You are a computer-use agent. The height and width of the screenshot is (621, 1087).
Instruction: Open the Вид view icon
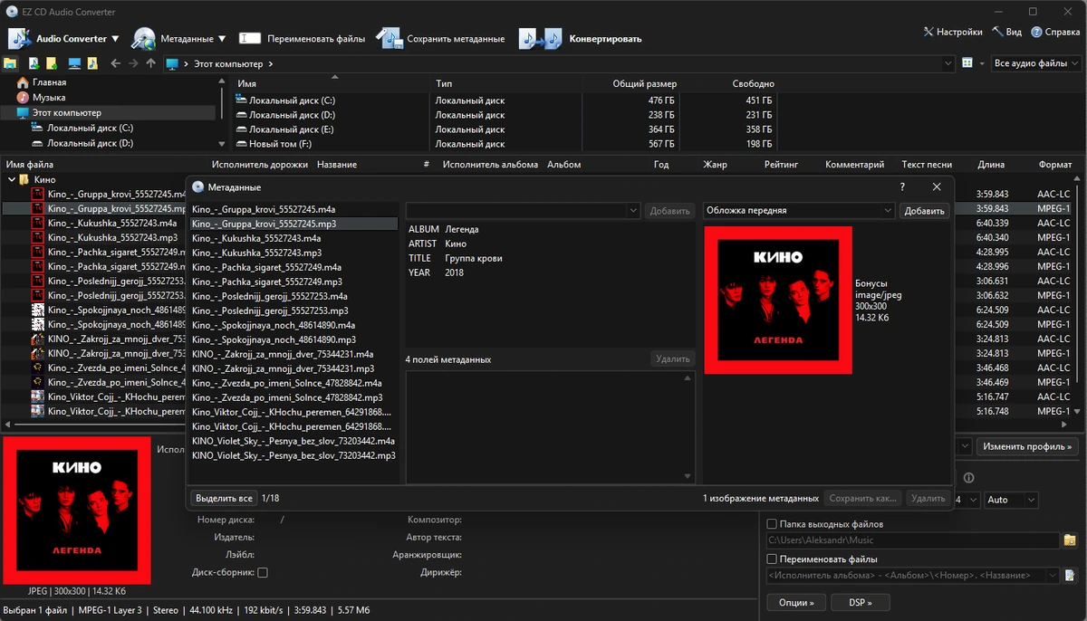[x=997, y=32]
